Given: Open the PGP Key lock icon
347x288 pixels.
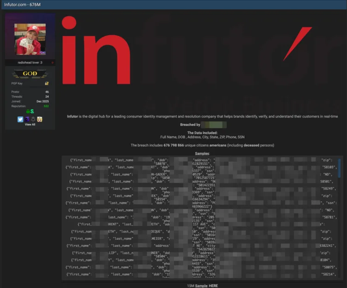Looking at the screenshot, I should point(47,83).
